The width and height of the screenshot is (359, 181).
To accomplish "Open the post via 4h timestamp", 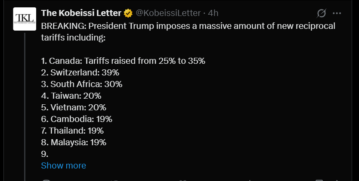I will tap(213, 13).
